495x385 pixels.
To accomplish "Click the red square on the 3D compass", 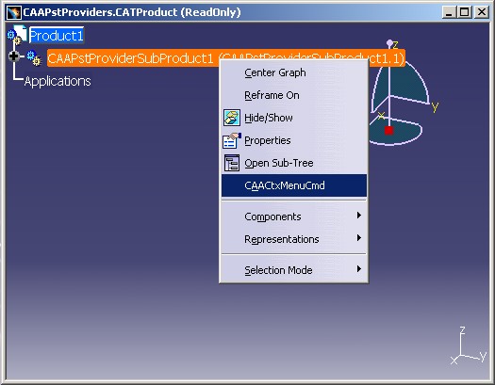I will 388,130.
